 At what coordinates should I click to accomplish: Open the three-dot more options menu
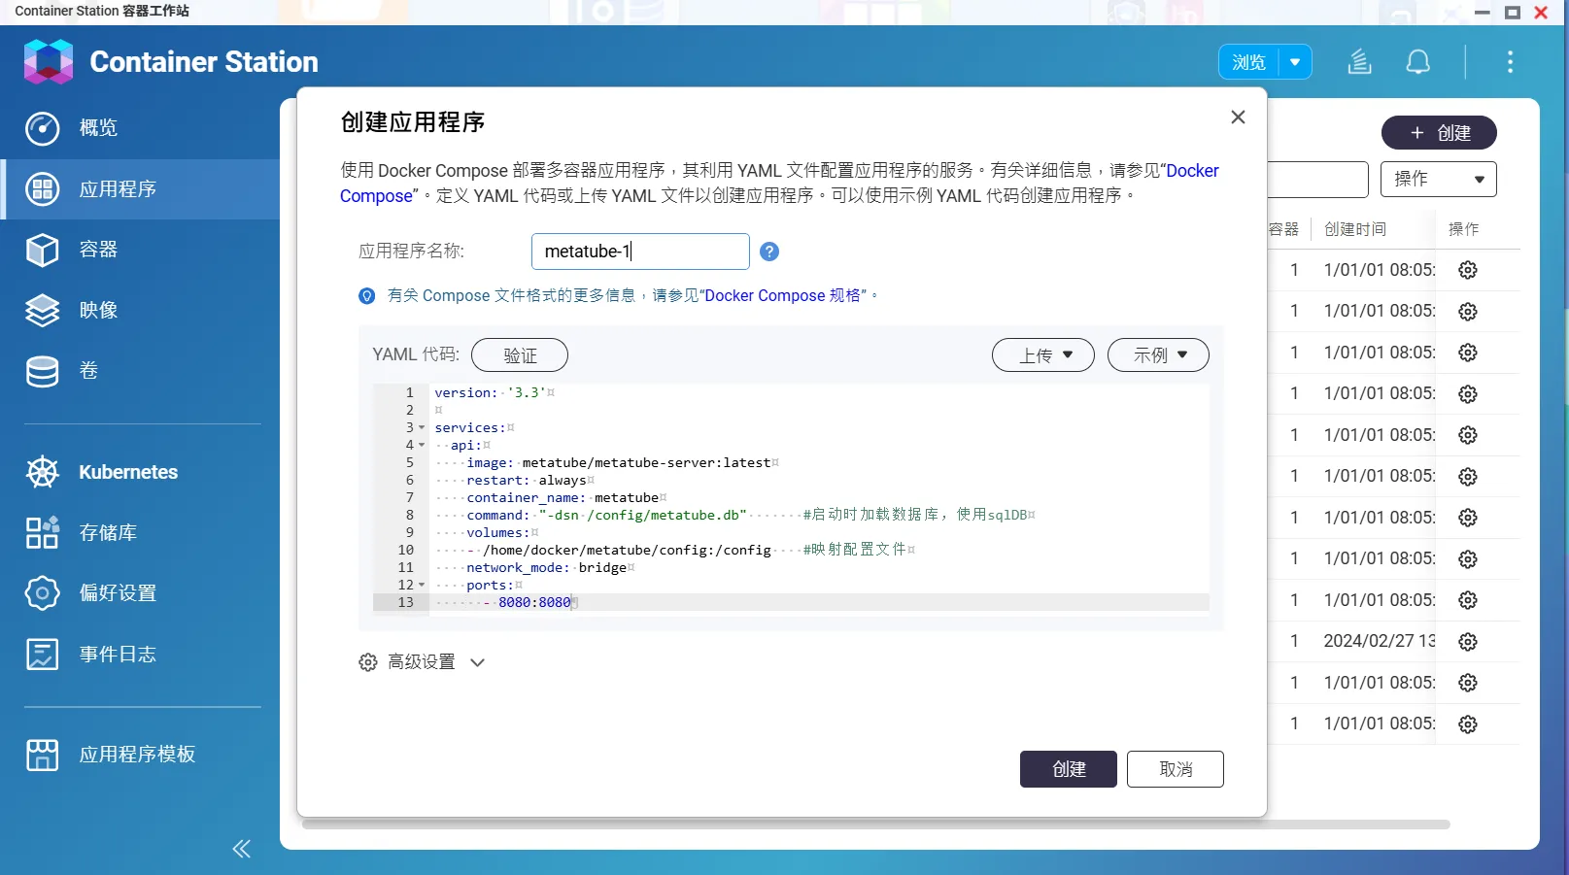[1510, 62]
